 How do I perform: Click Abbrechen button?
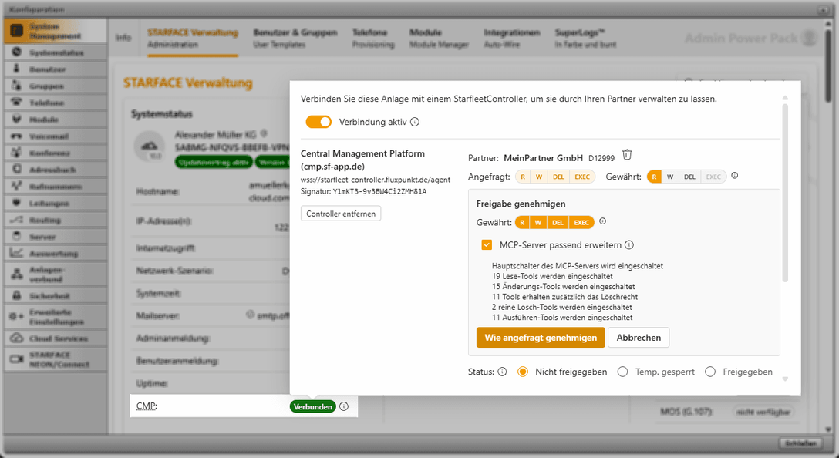click(639, 338)
